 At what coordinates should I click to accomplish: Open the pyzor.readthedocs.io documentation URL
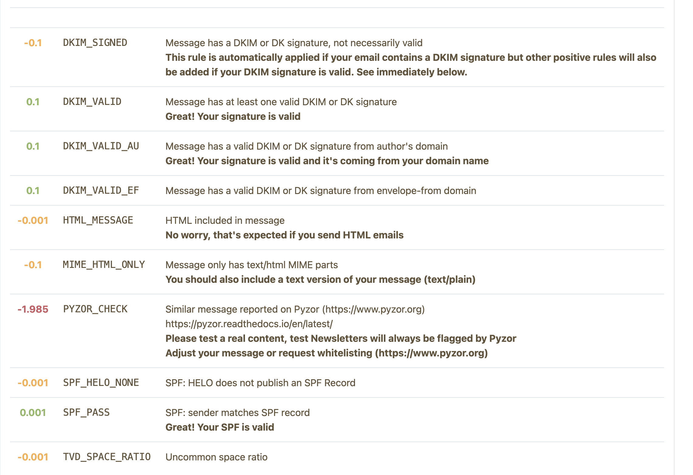point(249,324)
